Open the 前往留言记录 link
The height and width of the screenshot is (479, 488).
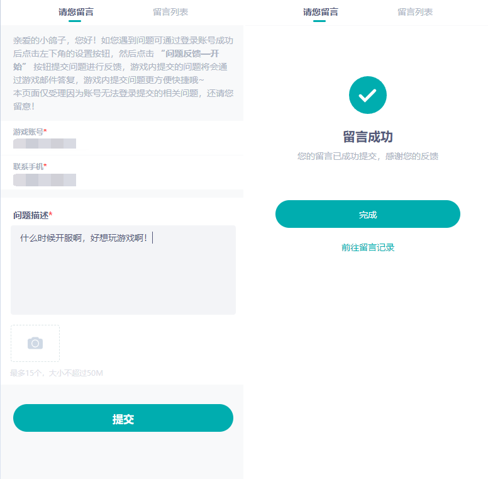pyautogui.click(x=368, y=247)
